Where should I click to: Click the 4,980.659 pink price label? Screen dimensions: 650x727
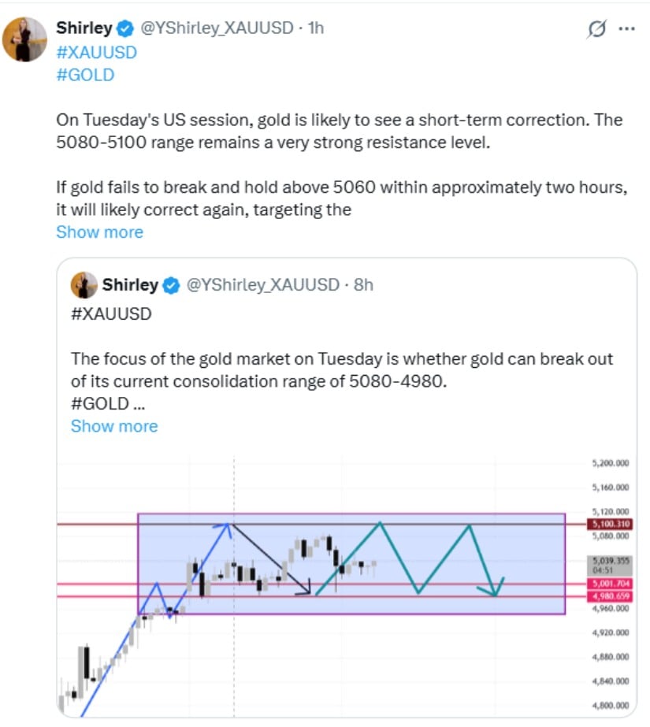612,596
